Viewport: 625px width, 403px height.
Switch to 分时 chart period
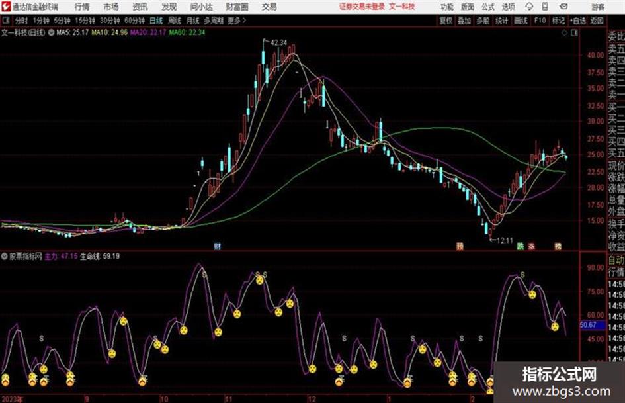tap(22, 21)
